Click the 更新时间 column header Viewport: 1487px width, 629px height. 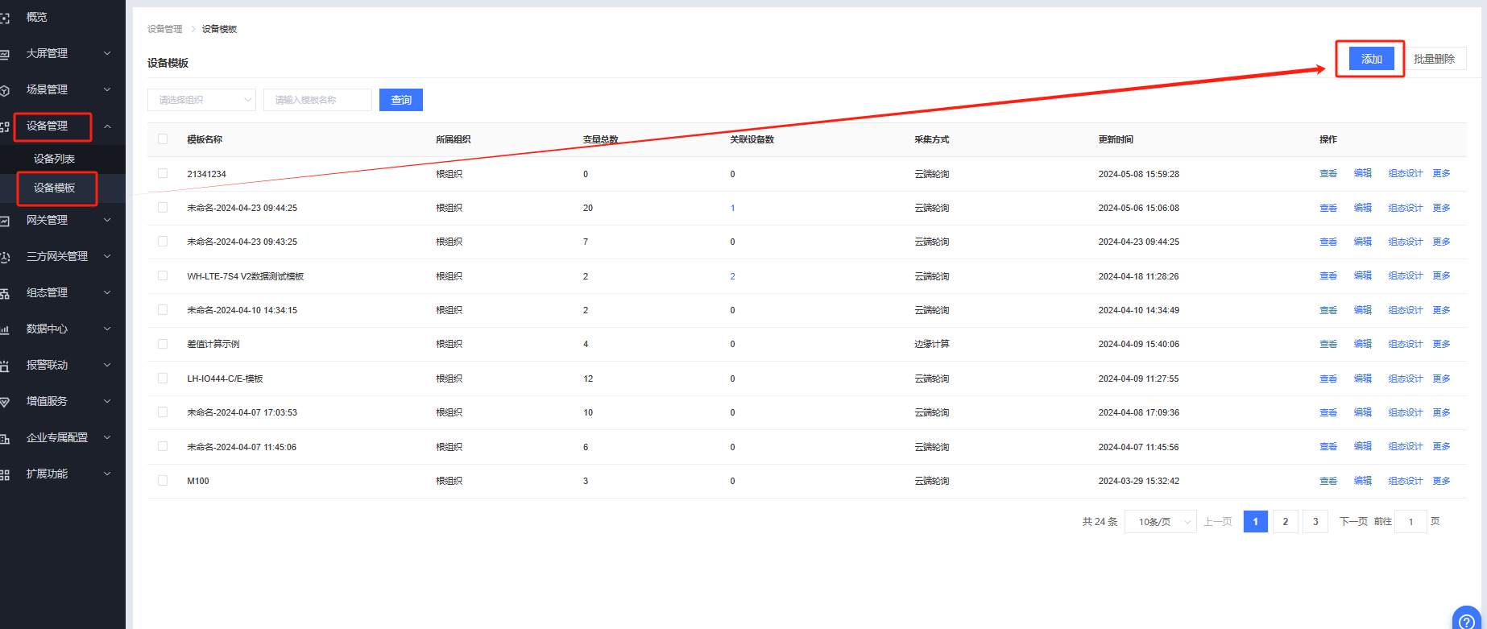point(1116,139)
